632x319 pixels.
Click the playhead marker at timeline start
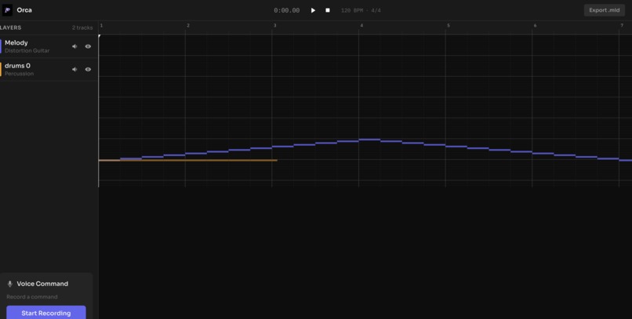point(99,37)
